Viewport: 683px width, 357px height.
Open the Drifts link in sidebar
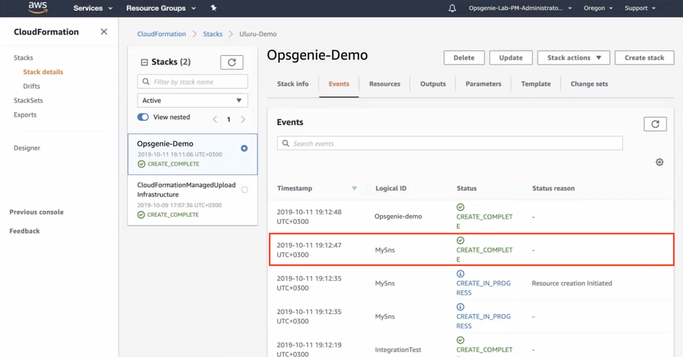point(31,86)
